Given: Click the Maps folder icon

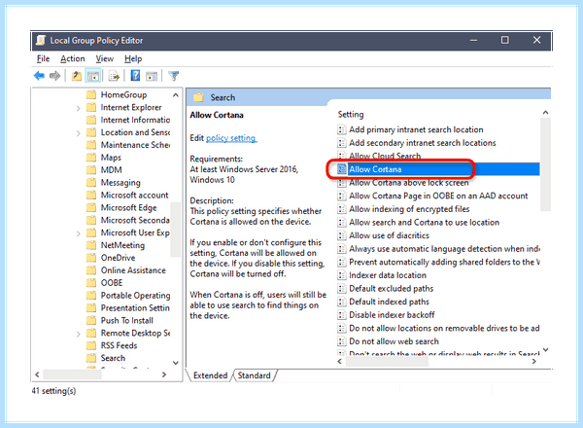Looking at the screenshot, I should point(91,157).
